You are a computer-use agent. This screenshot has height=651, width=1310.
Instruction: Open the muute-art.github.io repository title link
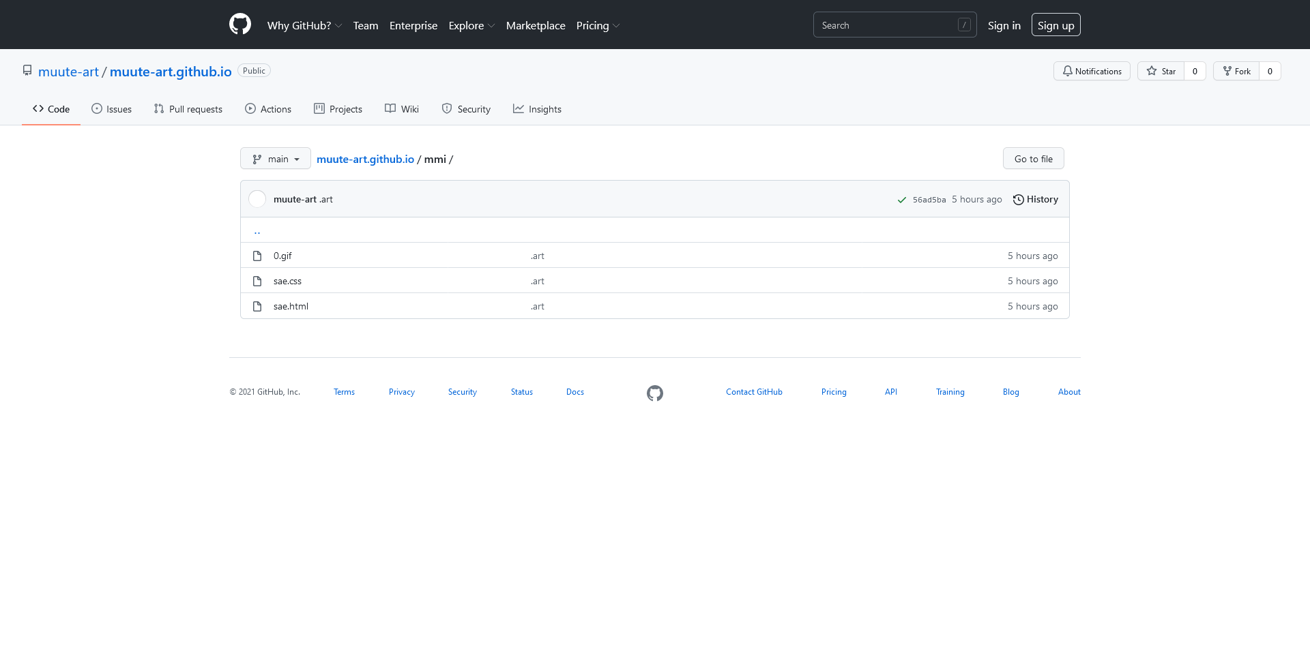click(171, 72)
